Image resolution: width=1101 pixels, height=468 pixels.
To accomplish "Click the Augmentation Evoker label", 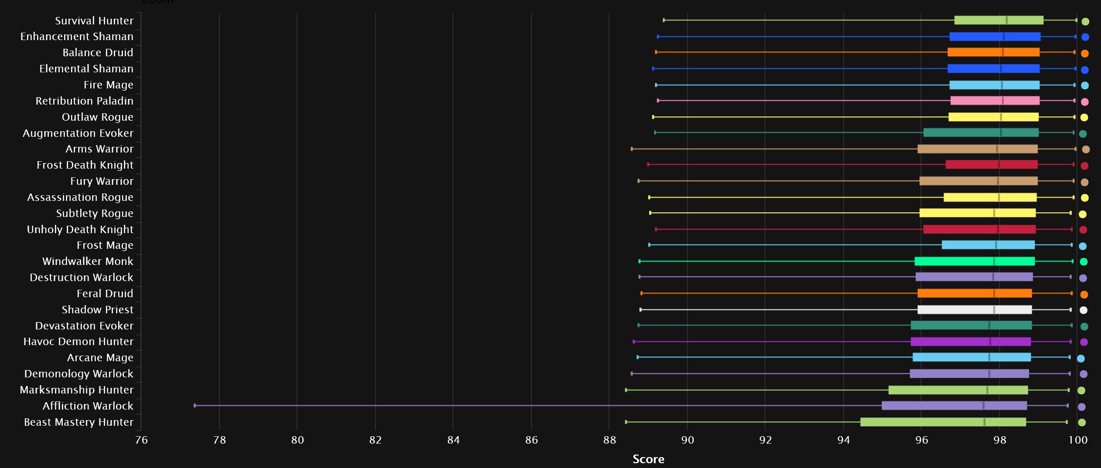I will click(x=78, y=133).
